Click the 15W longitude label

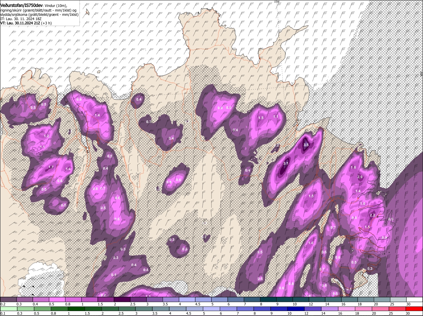pos(277,2)
